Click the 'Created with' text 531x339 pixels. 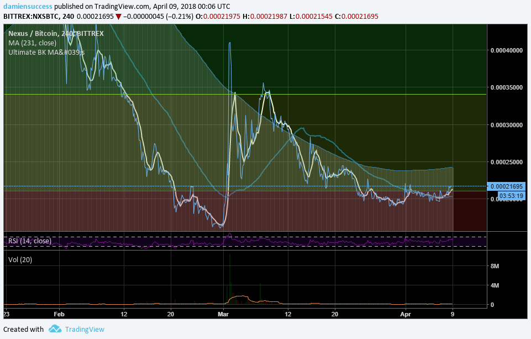click(23, 330)
